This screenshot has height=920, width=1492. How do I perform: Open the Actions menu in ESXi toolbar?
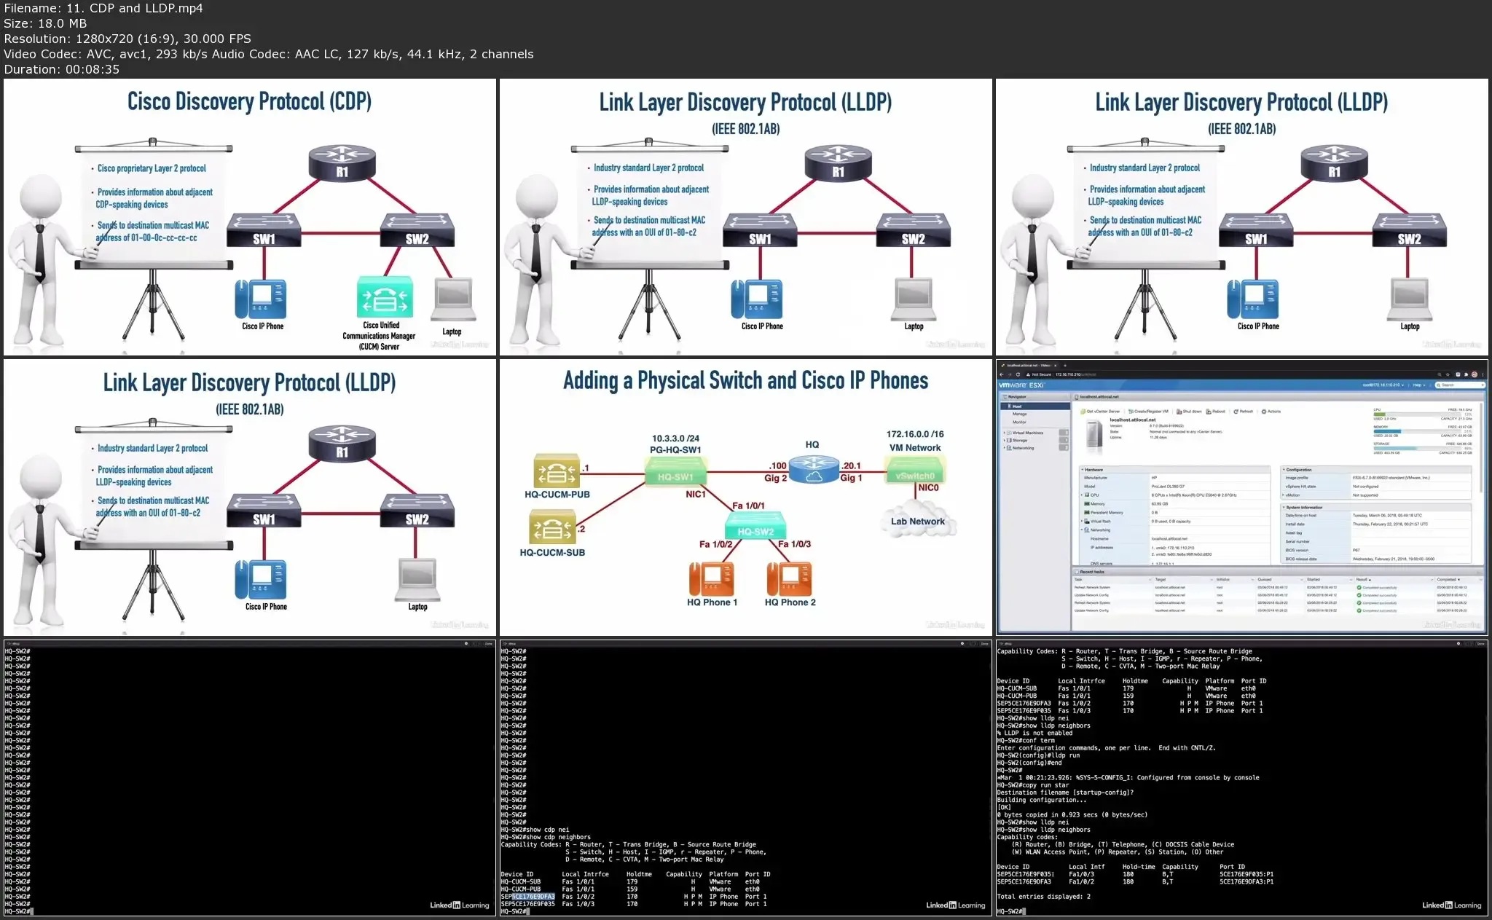[1271, 411]
